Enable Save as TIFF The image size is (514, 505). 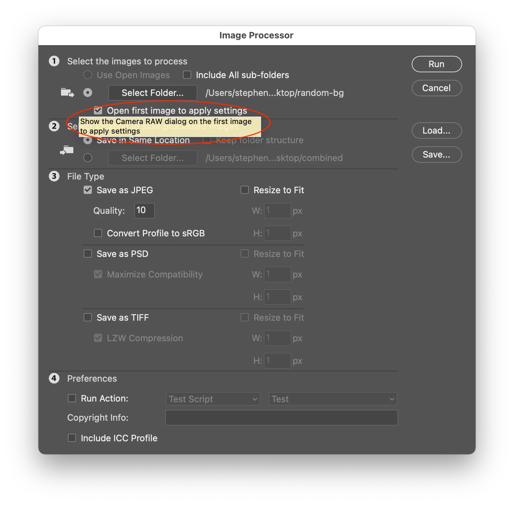point(88,317)
